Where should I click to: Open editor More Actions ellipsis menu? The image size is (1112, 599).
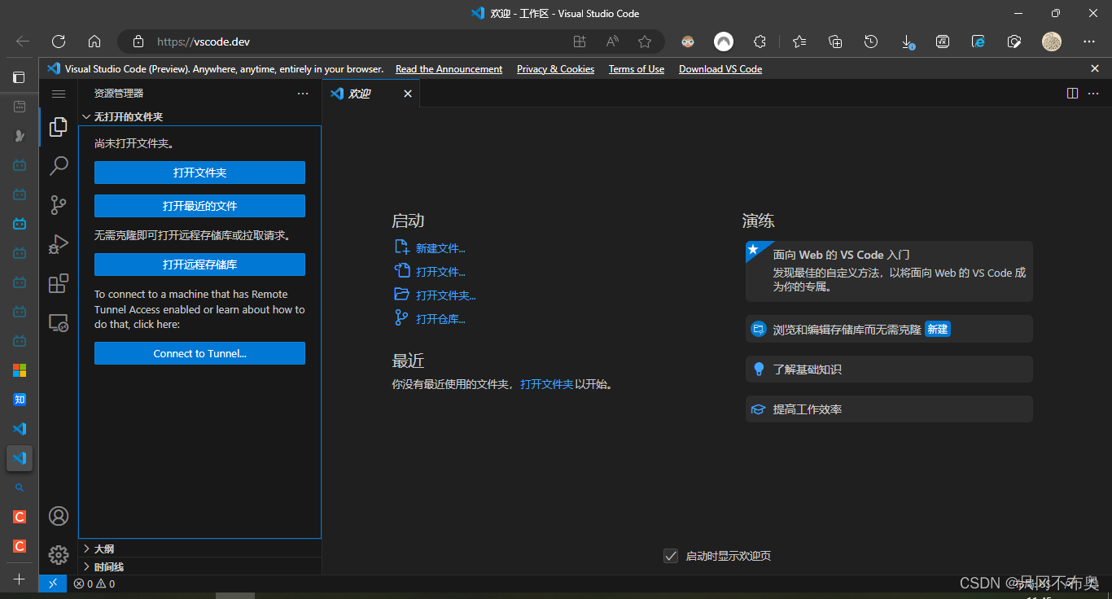(1093, 94)
